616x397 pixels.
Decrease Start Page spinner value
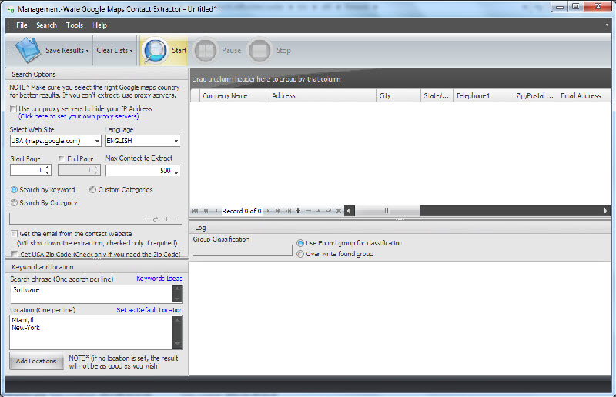(47, 172)
